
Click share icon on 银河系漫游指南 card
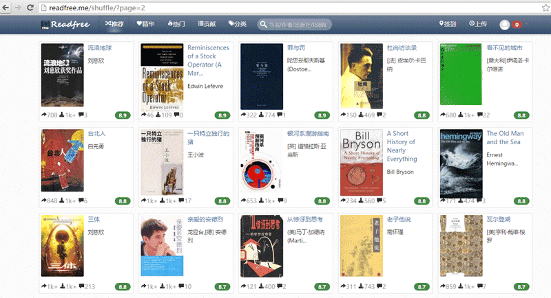[x=244, y=200]
